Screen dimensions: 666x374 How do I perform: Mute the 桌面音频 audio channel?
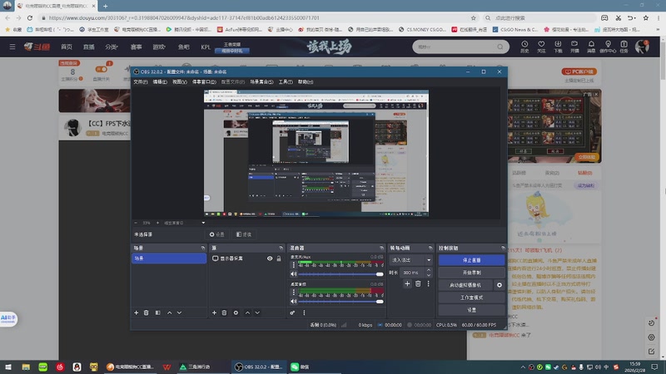[294, 302]
